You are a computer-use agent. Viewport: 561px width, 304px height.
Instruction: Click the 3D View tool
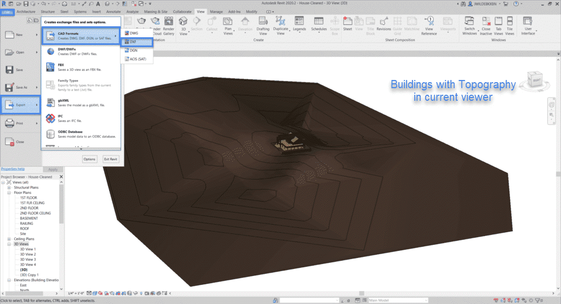click(183, 26)
